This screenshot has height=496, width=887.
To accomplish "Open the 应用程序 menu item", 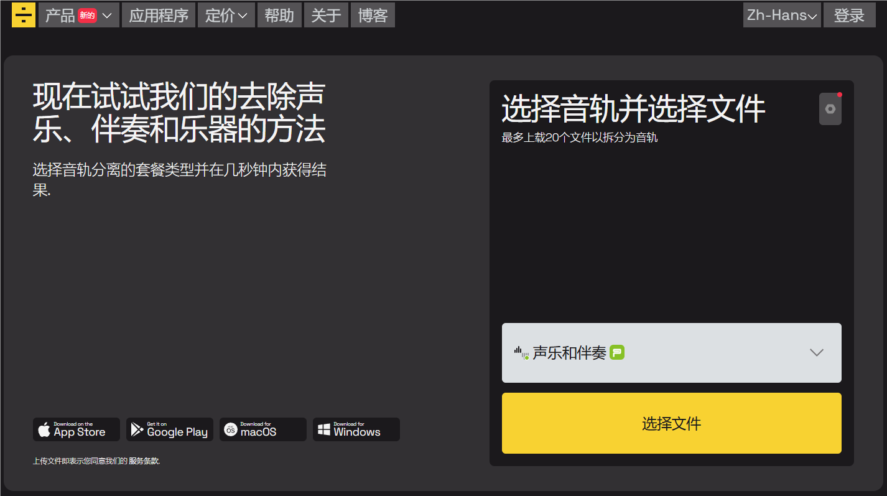I will click(158, 15).
